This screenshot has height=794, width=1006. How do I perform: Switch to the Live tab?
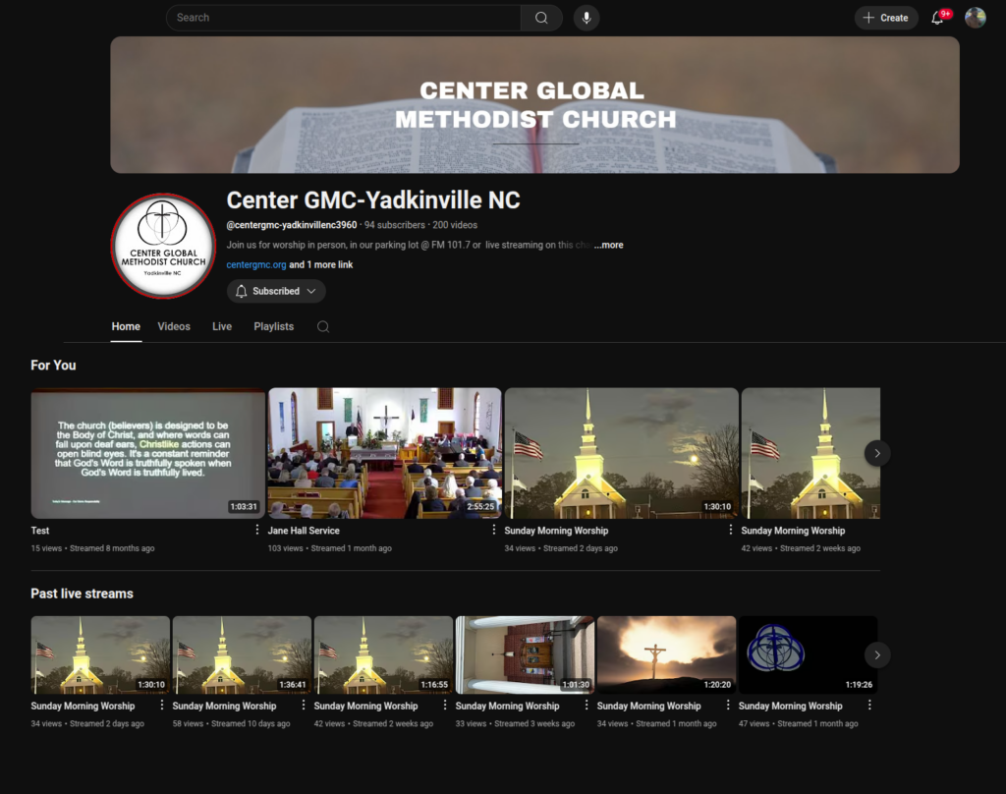[x=222, y=326]
